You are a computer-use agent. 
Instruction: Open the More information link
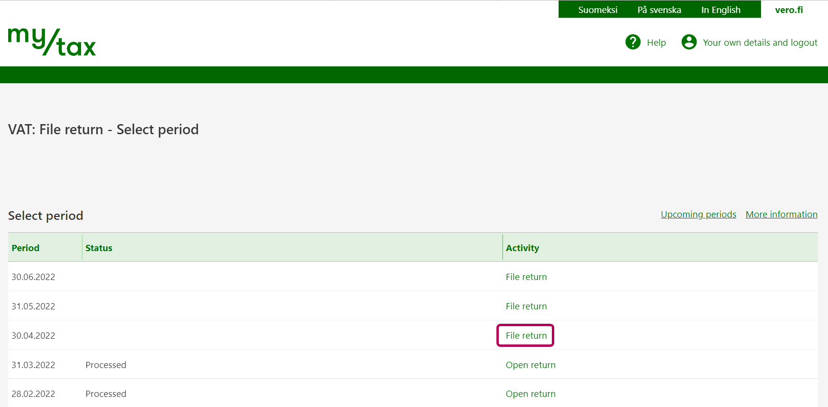781,215
